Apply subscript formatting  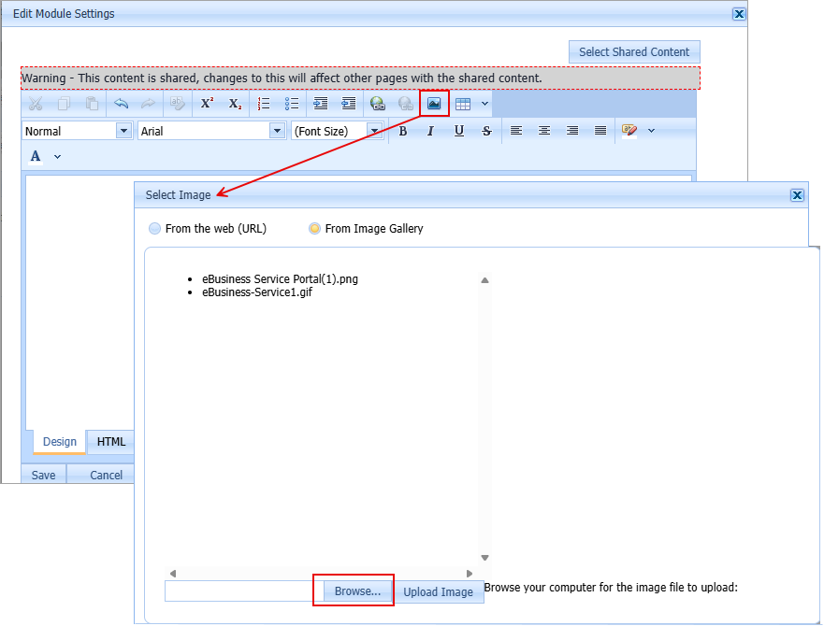235,104
